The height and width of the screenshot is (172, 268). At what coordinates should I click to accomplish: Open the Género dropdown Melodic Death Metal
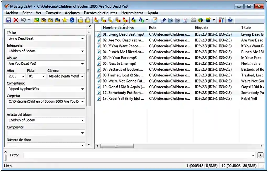pyautogui.click(x=82, y=76)
